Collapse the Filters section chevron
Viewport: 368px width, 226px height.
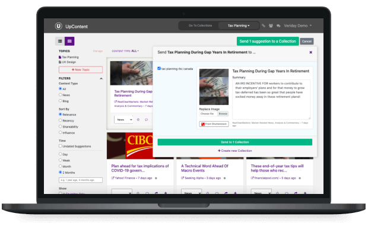pyautogui.click(x=101, y=78)
